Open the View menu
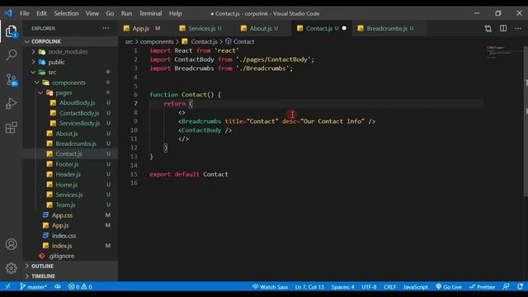 tap(92, 13)
